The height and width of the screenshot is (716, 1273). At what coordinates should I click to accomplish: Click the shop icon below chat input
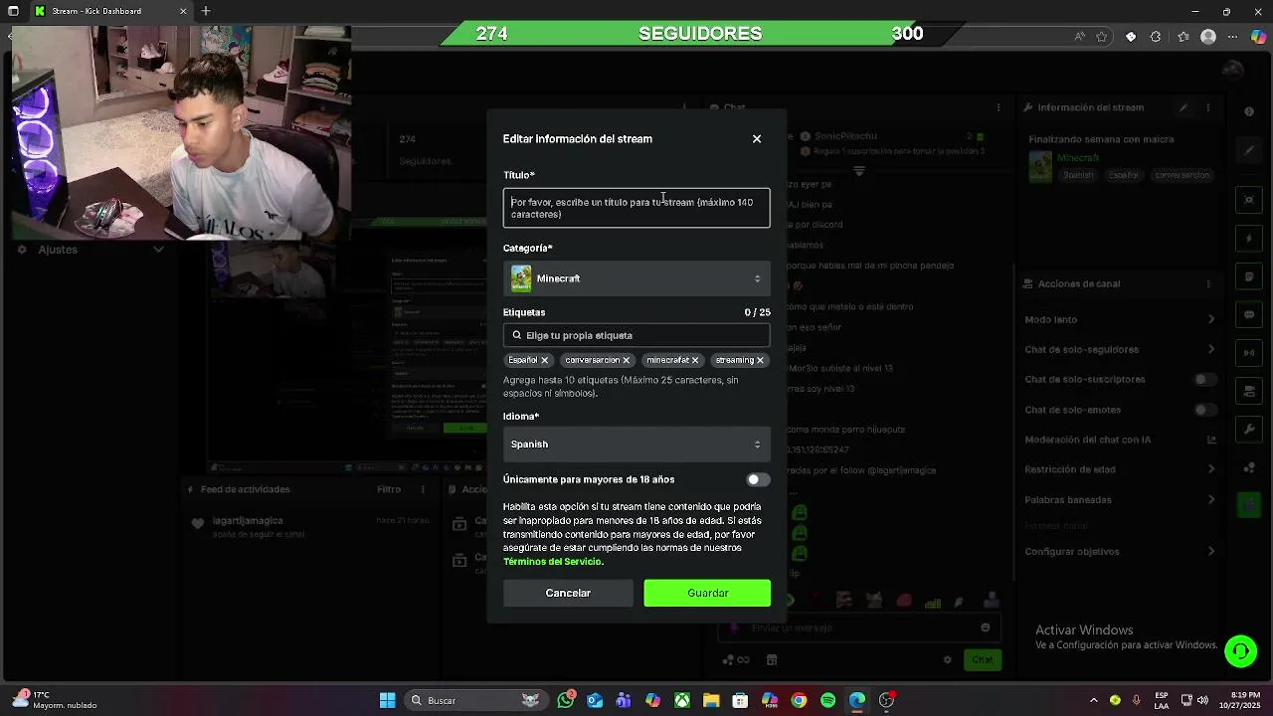coord(772,659)
